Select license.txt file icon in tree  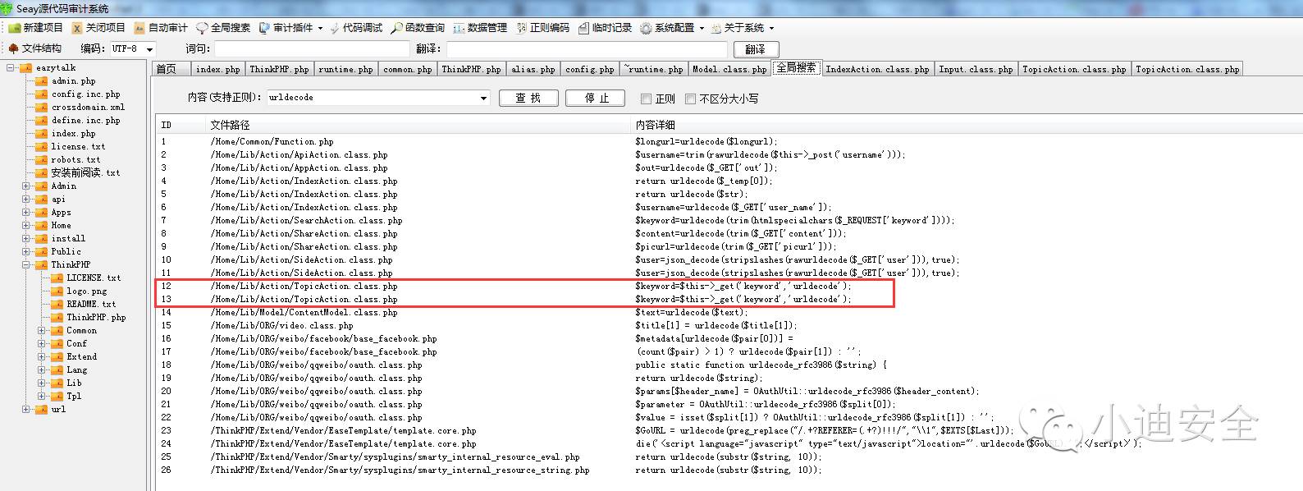[41, 147]
